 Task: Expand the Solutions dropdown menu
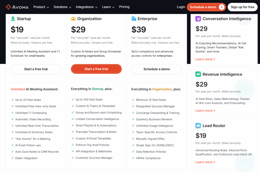(x=62, y=7)
